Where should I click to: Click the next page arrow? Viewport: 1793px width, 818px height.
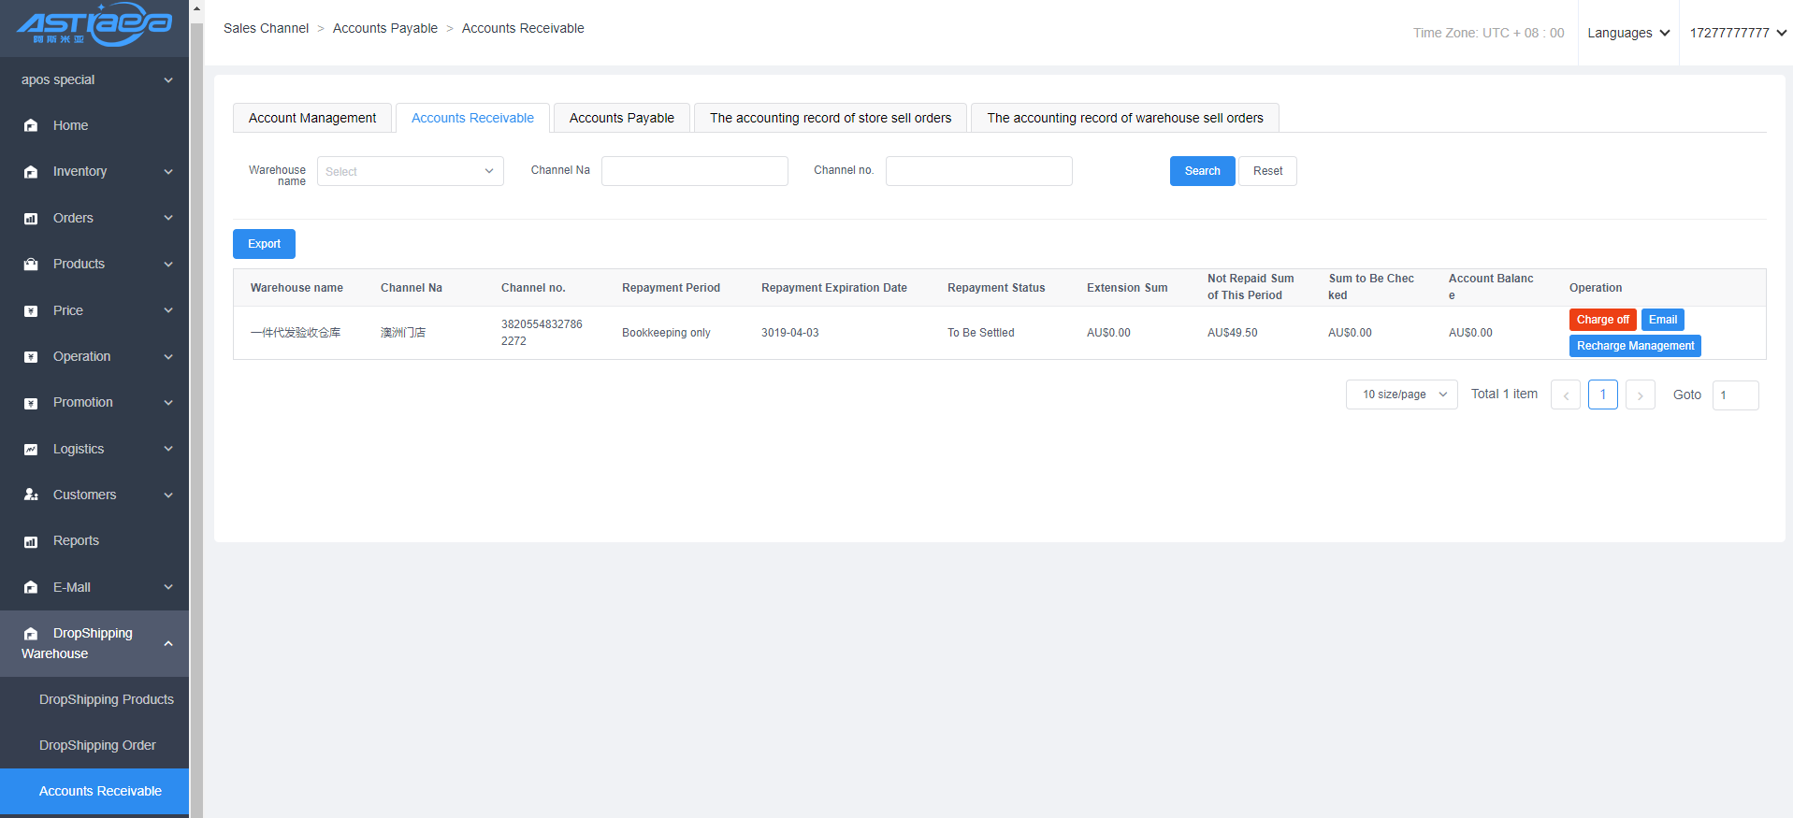[1640, 395]
